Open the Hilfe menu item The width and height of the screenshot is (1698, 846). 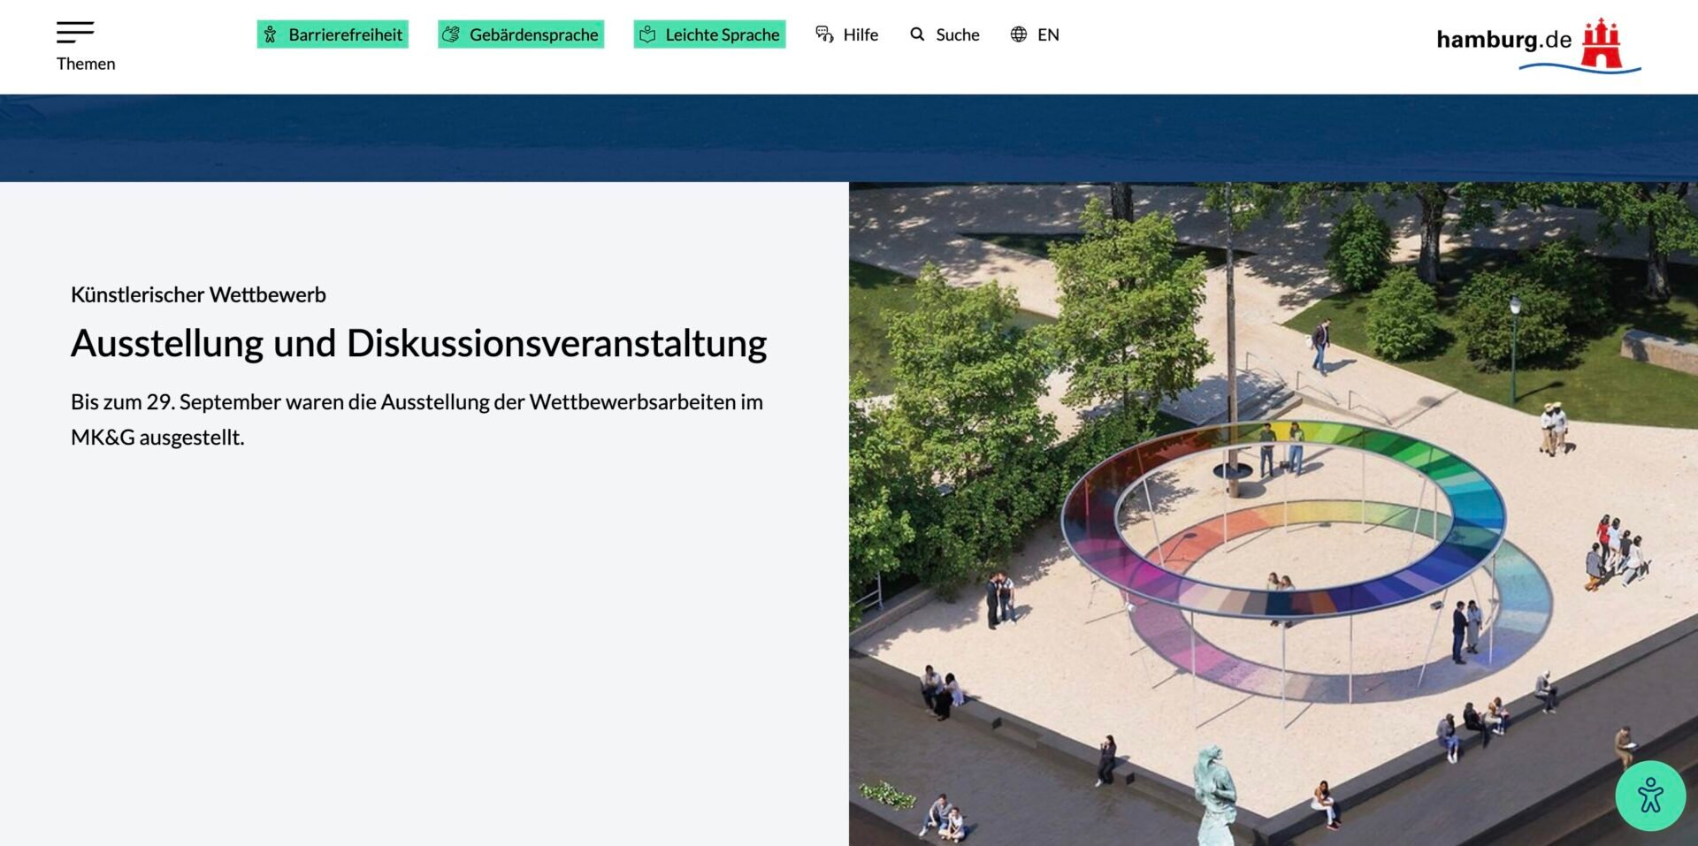click(860, 34)
